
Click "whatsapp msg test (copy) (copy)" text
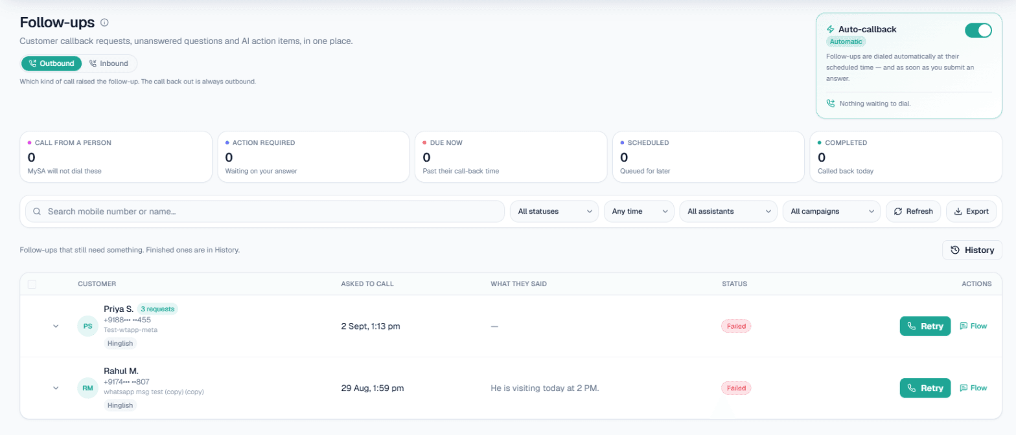tap(154, 392)
